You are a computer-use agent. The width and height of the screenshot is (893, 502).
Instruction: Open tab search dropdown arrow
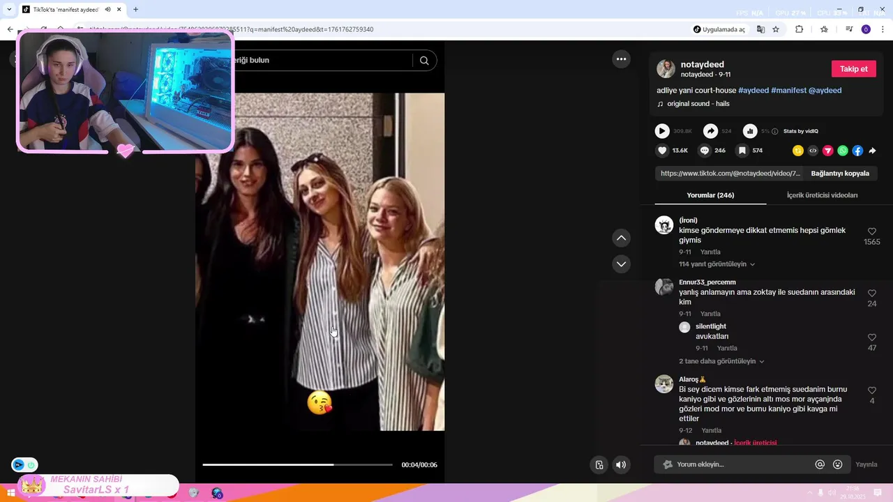(9, 10)
